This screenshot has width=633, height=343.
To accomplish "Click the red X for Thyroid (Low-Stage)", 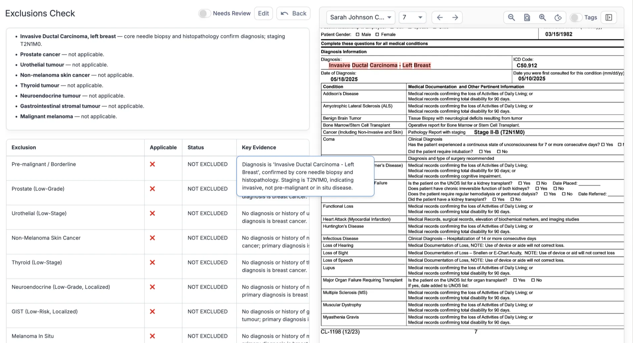I will point(152,262).
